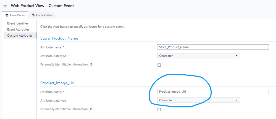Screen dimensions: 276x119
Task: Enable personally identifiable information for Store_Product_Name
Action: tap(159, 65)
